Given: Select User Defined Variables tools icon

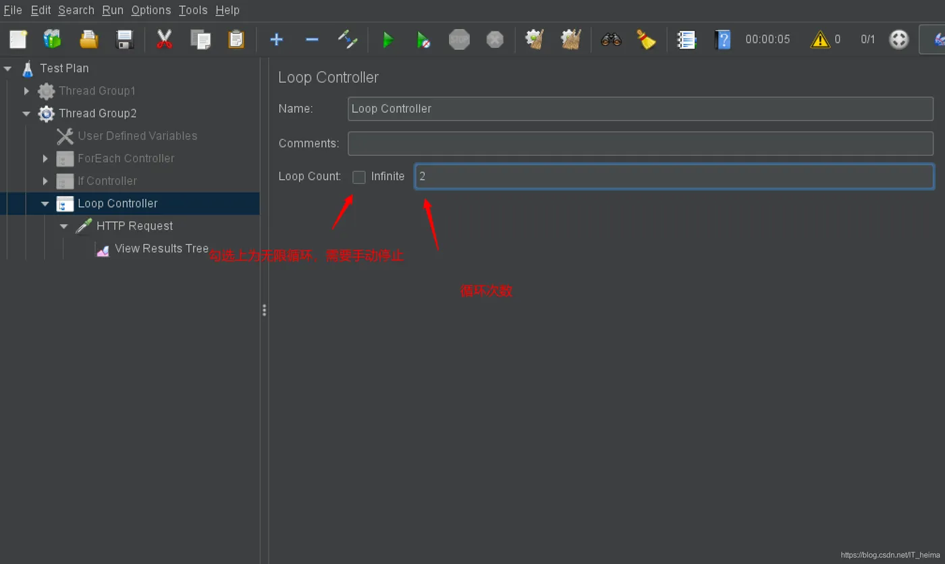Looking at the screenshot, I should tap(65, 136).
